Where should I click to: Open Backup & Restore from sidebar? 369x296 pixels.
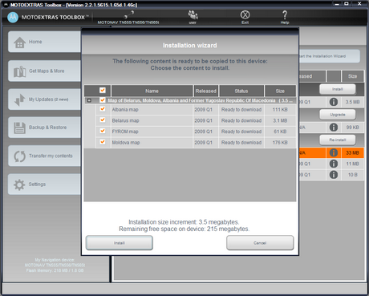click(45, 128)
